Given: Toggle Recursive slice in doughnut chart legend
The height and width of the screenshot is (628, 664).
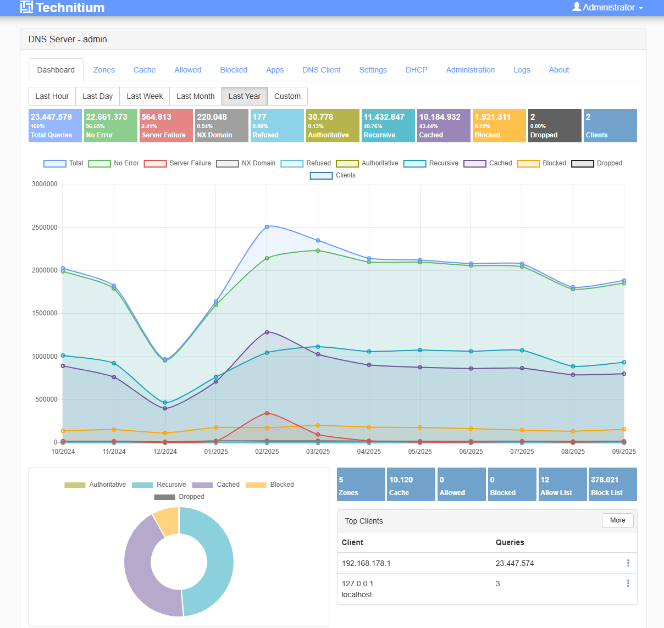Looking at the screenshot, I should tap(159, 485).
